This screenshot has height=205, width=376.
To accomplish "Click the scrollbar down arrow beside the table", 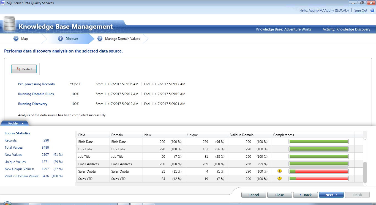I will [x=365, y=184].
